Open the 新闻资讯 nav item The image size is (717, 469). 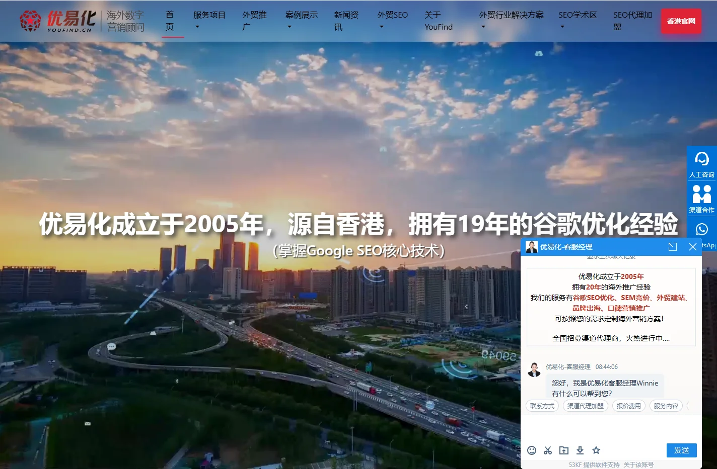(x=346, y=21)
